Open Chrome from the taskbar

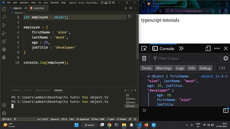(109, 125)
